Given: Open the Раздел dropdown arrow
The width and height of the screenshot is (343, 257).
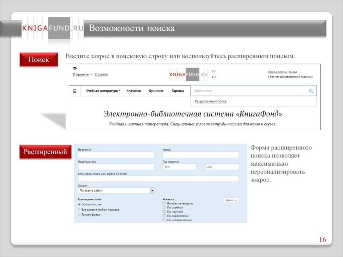Looking at the screenshot, I should tap(152, 190).
